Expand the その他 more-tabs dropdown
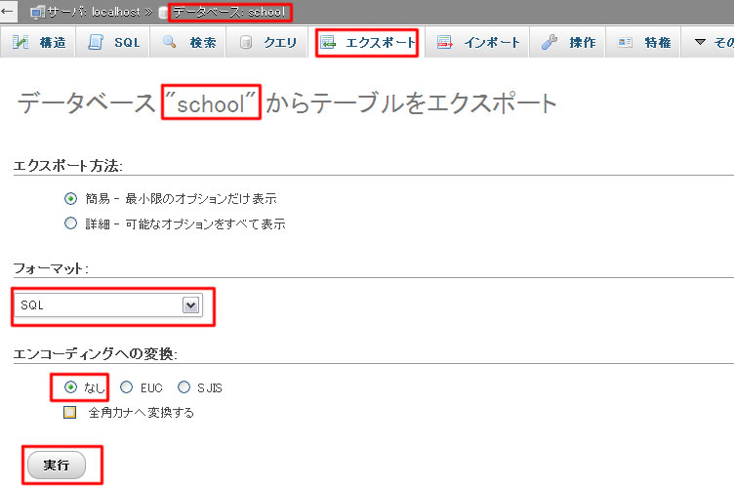The height and width of the screenshot is (487, 734). tap(708, 42)
